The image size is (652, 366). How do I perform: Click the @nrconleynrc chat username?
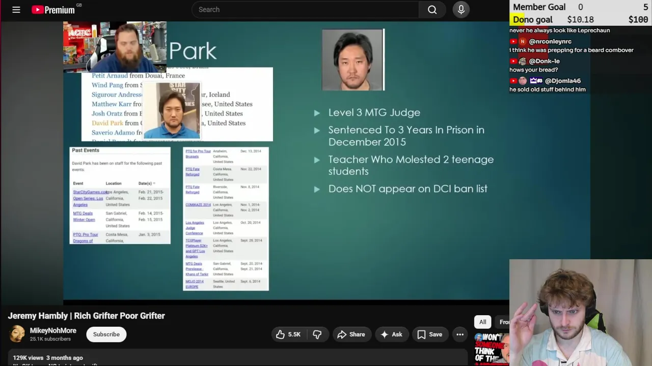pyautogui.click(x=550, y=42)
